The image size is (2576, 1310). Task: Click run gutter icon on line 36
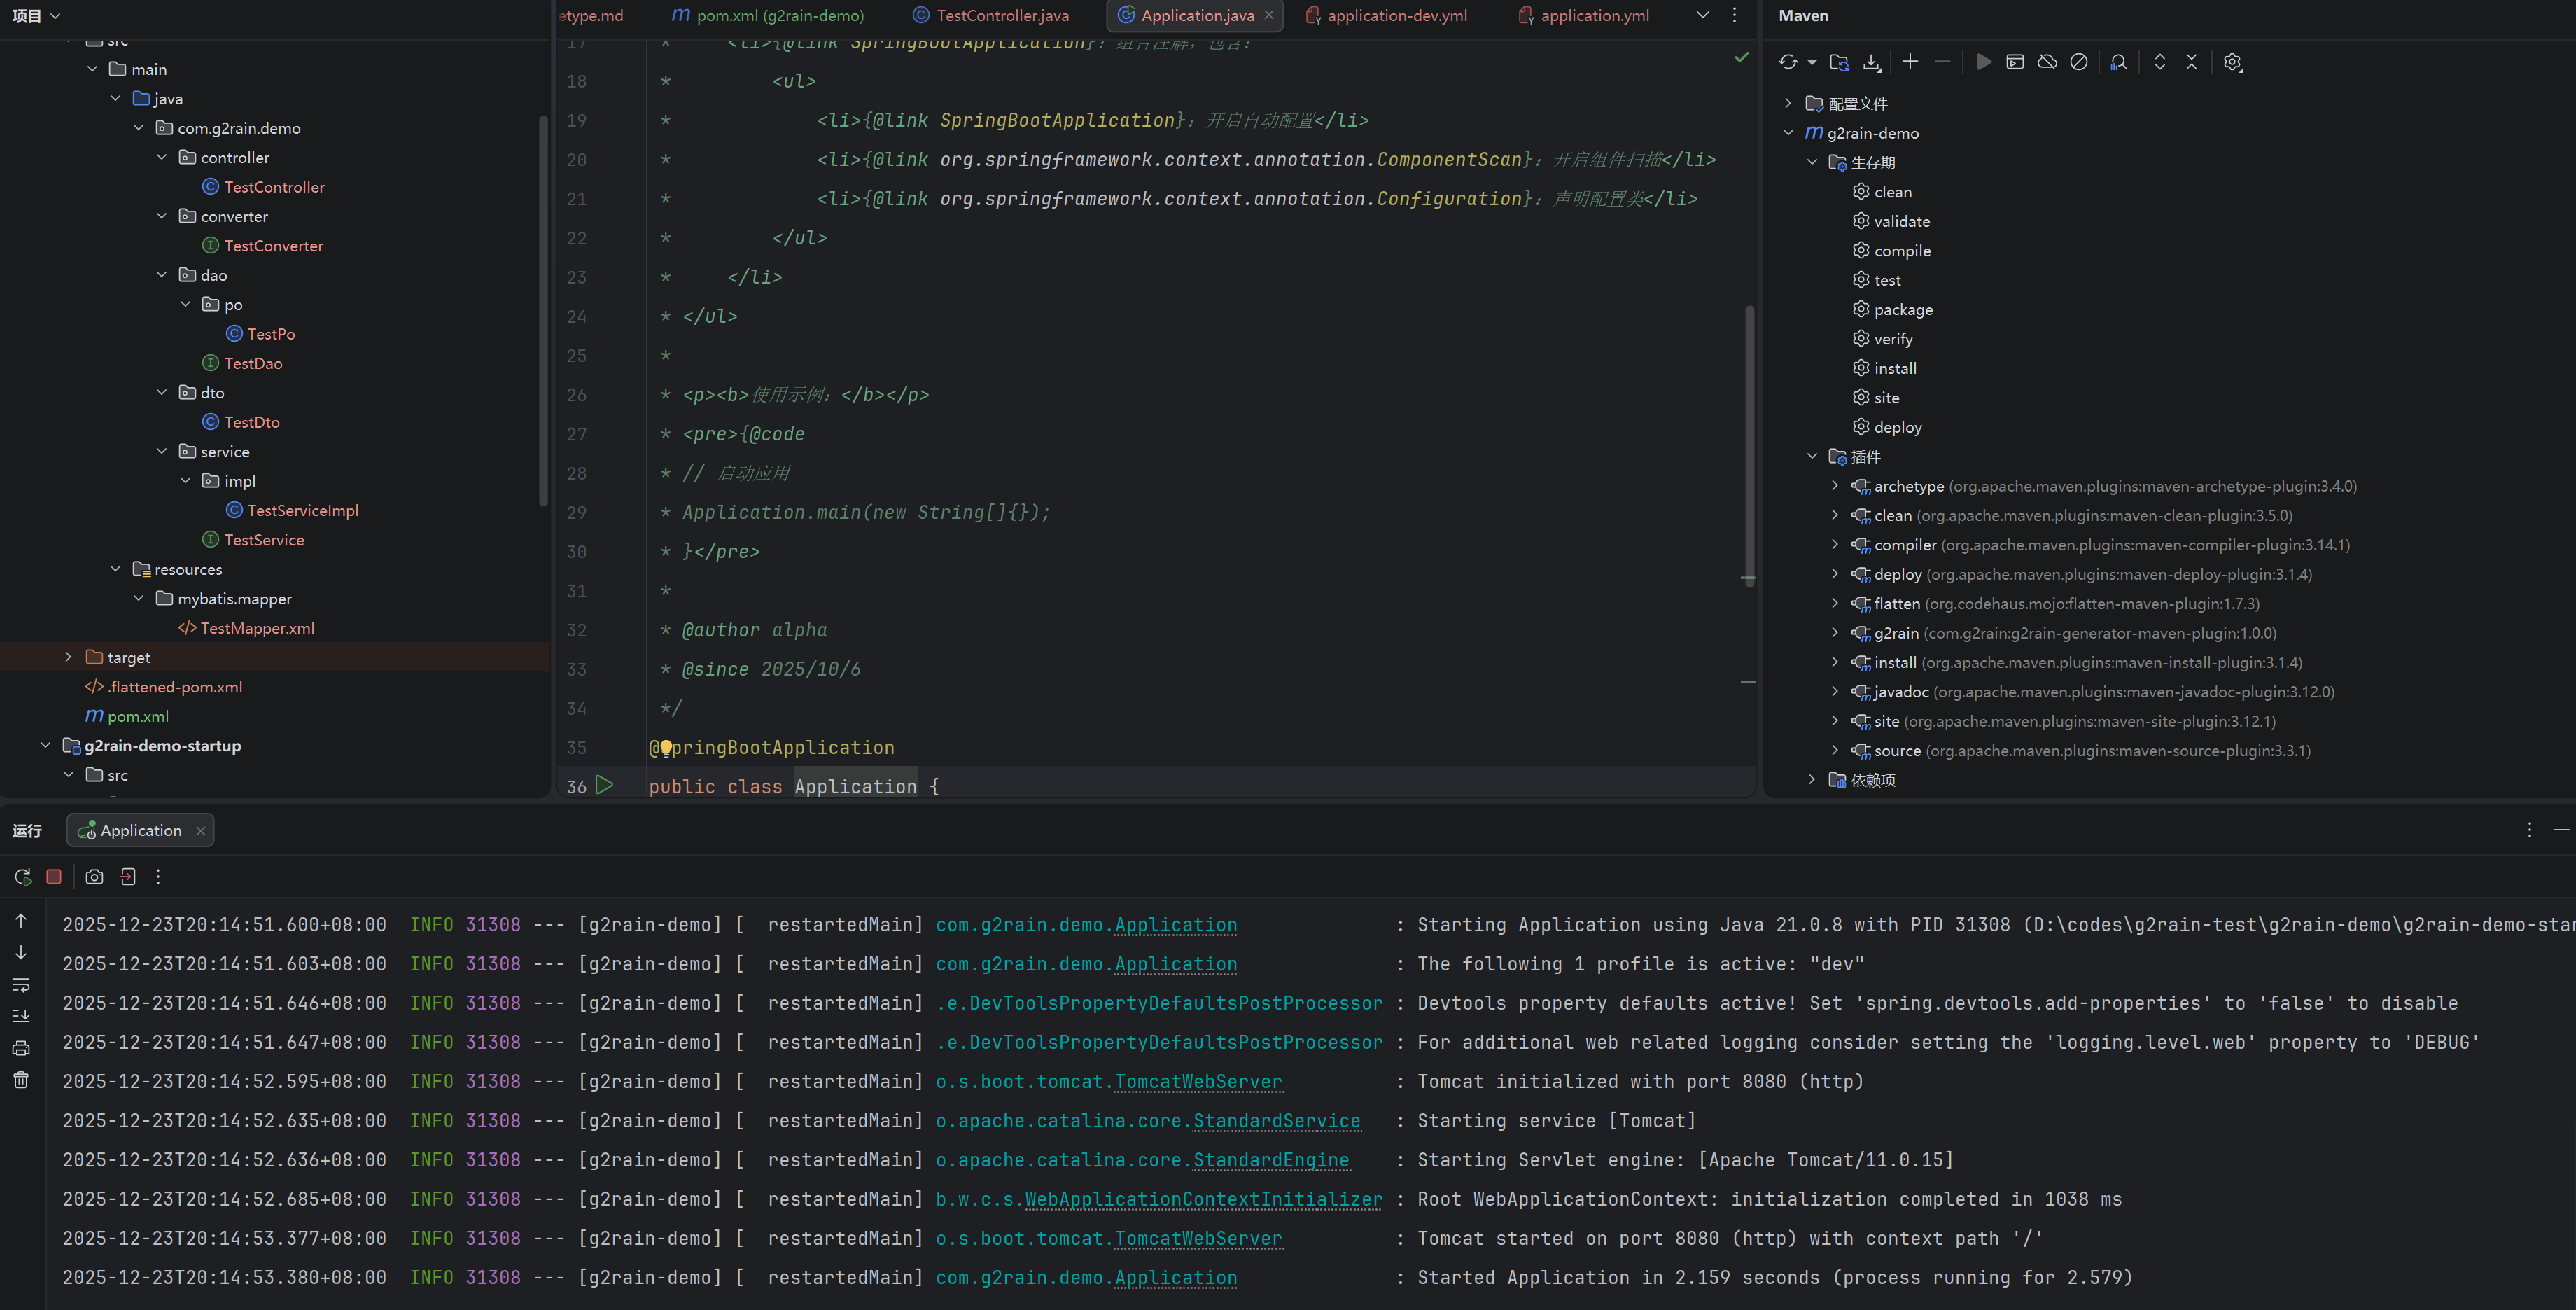tap(604, 785)
